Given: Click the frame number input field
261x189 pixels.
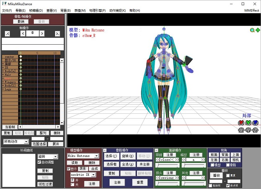Looking at the screenshot, I should pyautogui.click(x=32, y=33).
